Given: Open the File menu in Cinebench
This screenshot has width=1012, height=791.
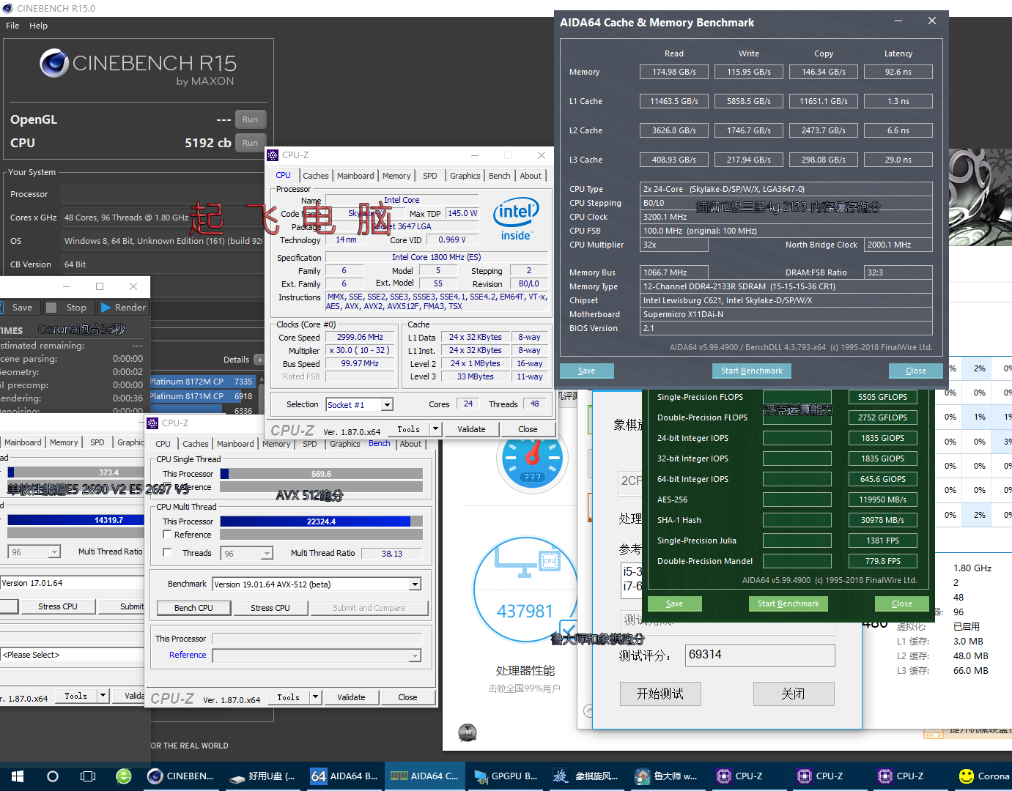Looking at the screenshot, I should pos(12,26).
